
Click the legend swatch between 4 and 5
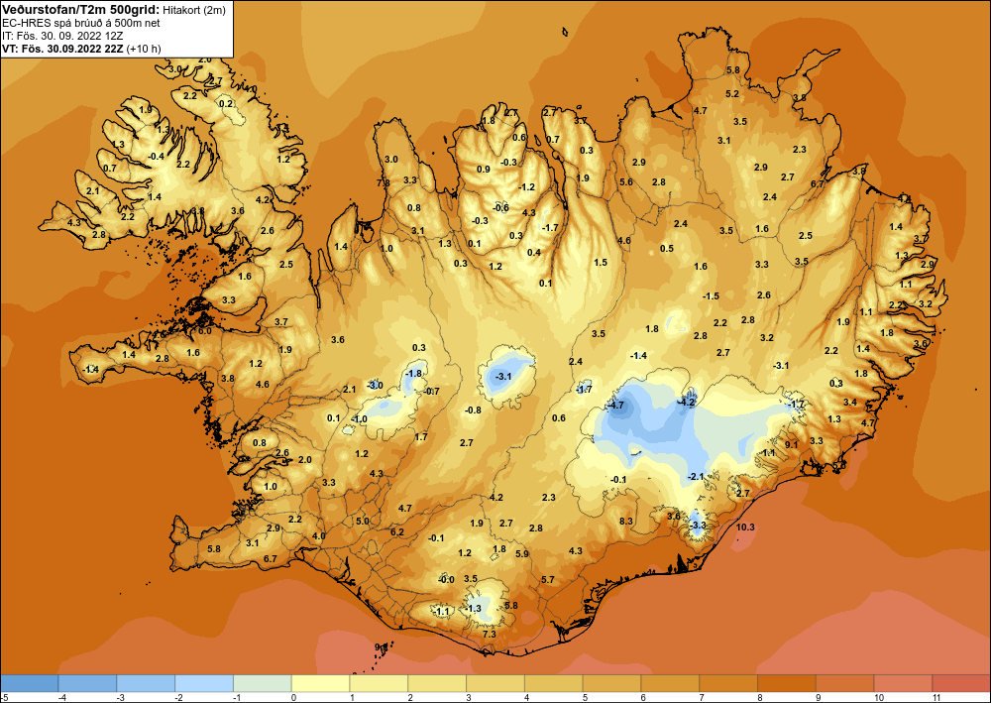[554, 683]
